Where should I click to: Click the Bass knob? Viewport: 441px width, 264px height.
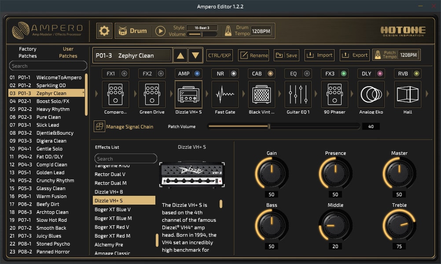272,225
